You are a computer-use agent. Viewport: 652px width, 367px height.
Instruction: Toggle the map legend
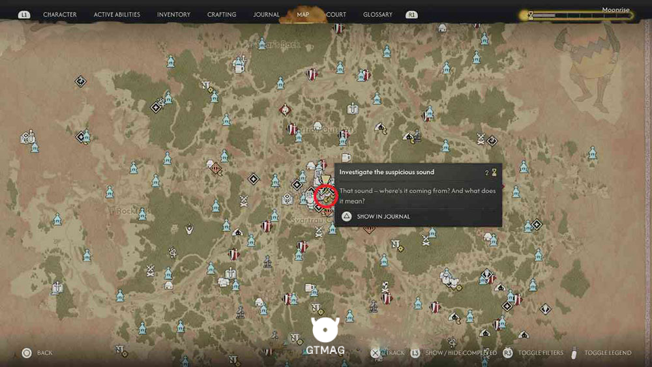608,353
